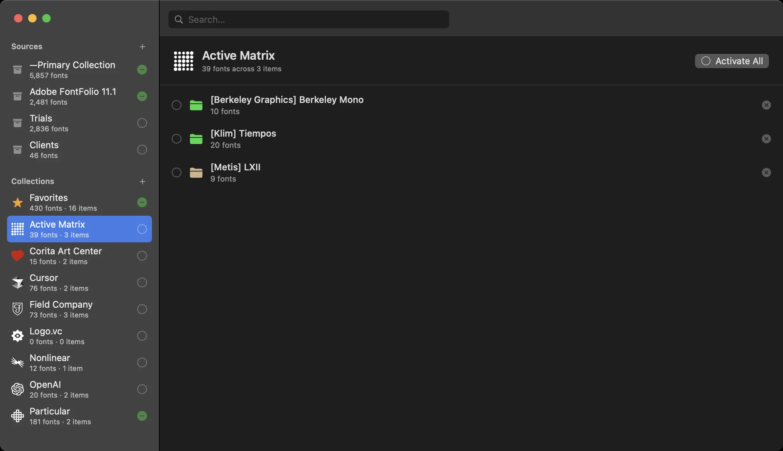Click the search magnifier icon
This screenshot has height=451, width=783.
tap(179, 20)
